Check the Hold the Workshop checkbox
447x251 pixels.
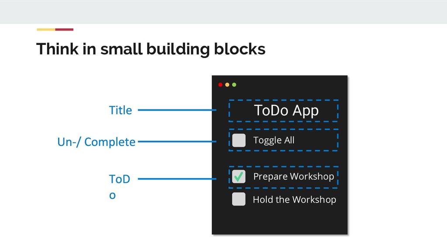(x=239, y=199)
